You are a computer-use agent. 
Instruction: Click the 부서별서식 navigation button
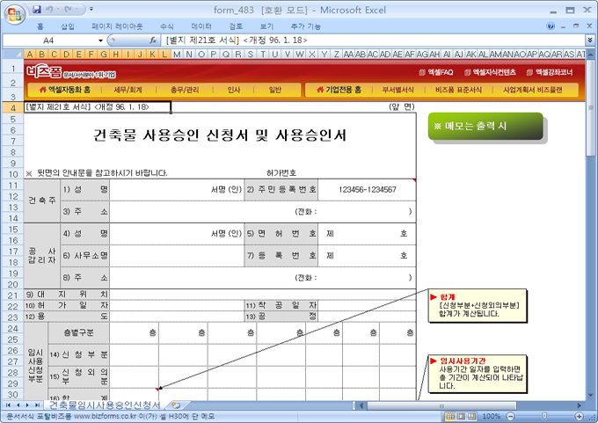(x=397, y=90)
